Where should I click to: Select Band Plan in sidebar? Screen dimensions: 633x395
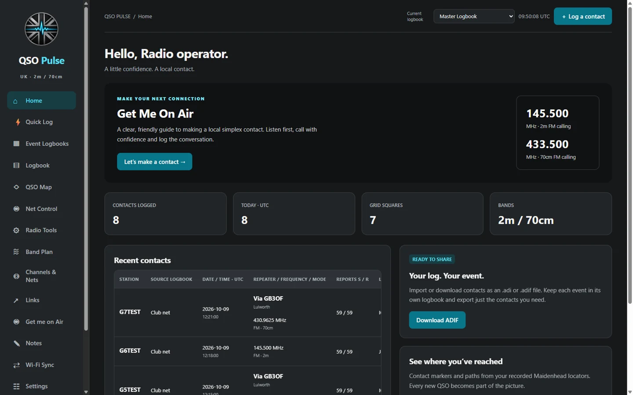click(x=41, y=252)
